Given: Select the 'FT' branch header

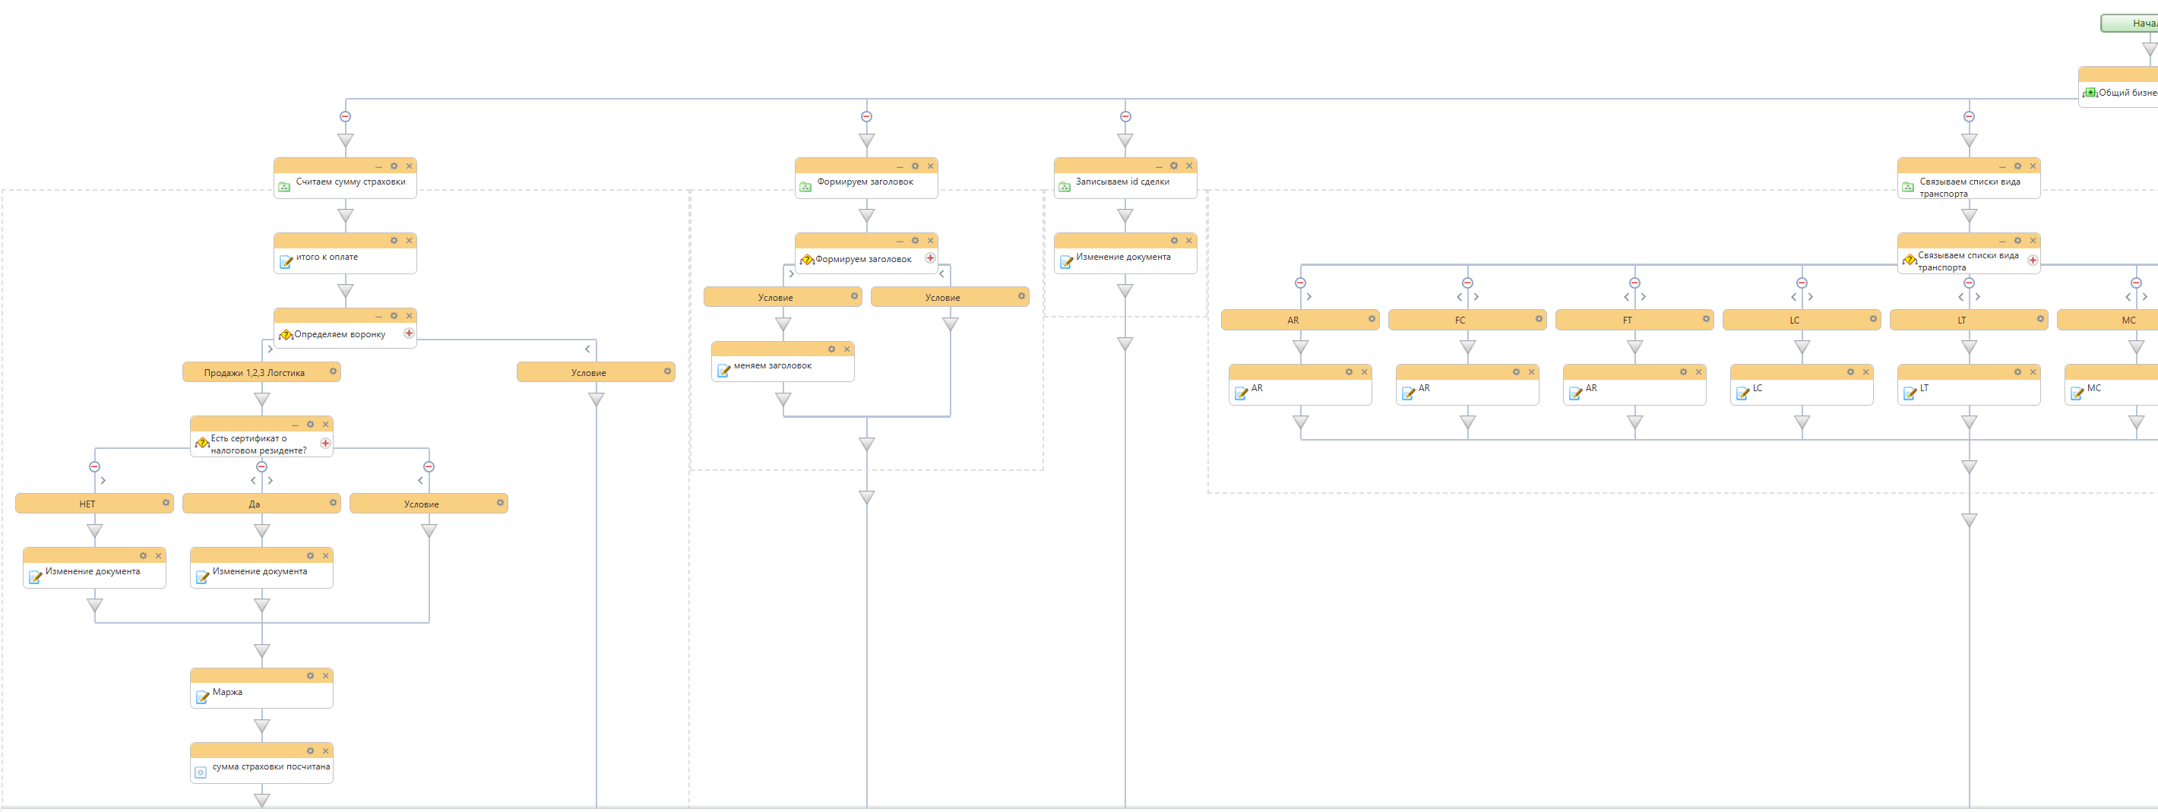Looking at the screenshot, I should tap(1634, 320).
